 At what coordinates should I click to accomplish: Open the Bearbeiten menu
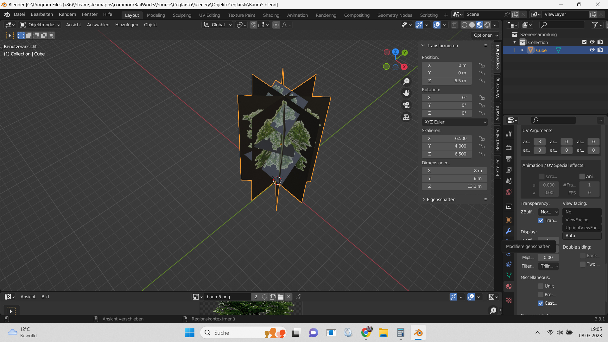click(x=42, y=14)
